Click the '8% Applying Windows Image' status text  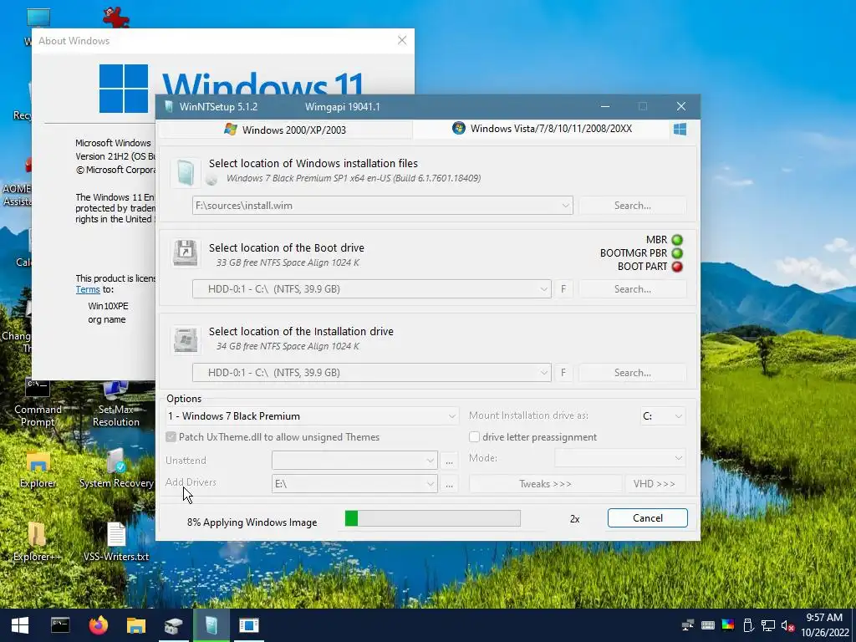tap(252, 522)
